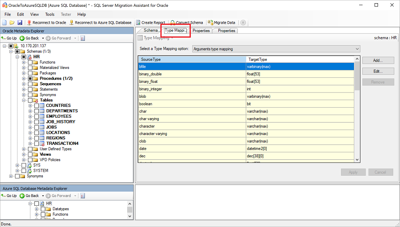Check the EMPLOYEES table checkbox
The width and height of the screenshot is (400, 227).
click(x=37, y=117)
